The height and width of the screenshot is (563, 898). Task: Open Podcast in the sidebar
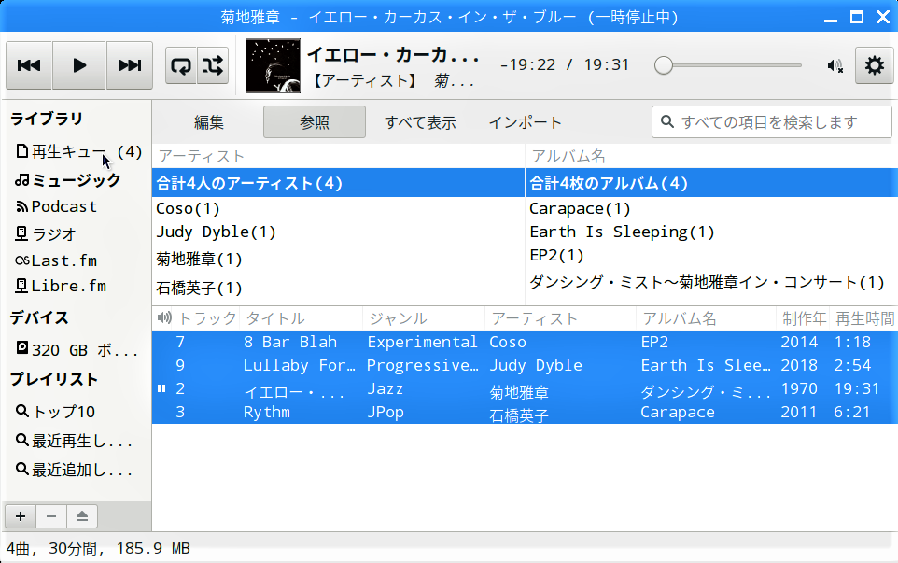(x=63, y=206)
